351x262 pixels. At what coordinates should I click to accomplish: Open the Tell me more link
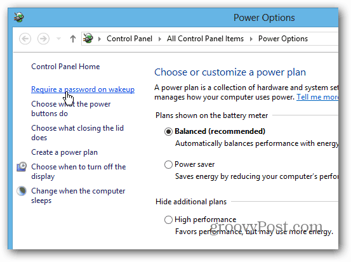coord(317,97)
